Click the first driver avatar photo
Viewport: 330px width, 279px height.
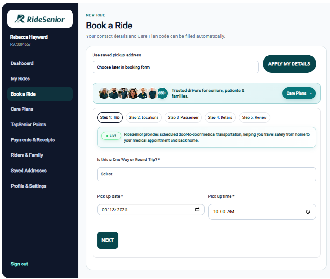(x=104, y=93)
